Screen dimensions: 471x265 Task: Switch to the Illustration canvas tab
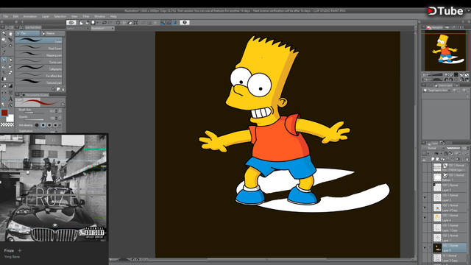[102, 28]
